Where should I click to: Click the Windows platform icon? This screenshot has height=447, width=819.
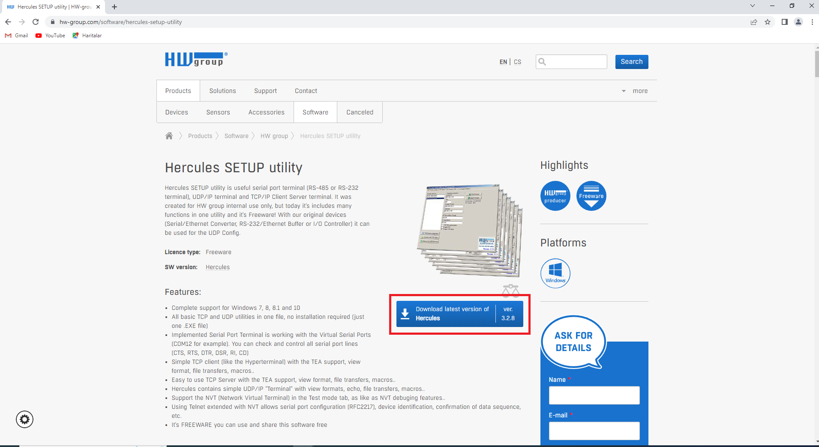(x=555, y=273)
